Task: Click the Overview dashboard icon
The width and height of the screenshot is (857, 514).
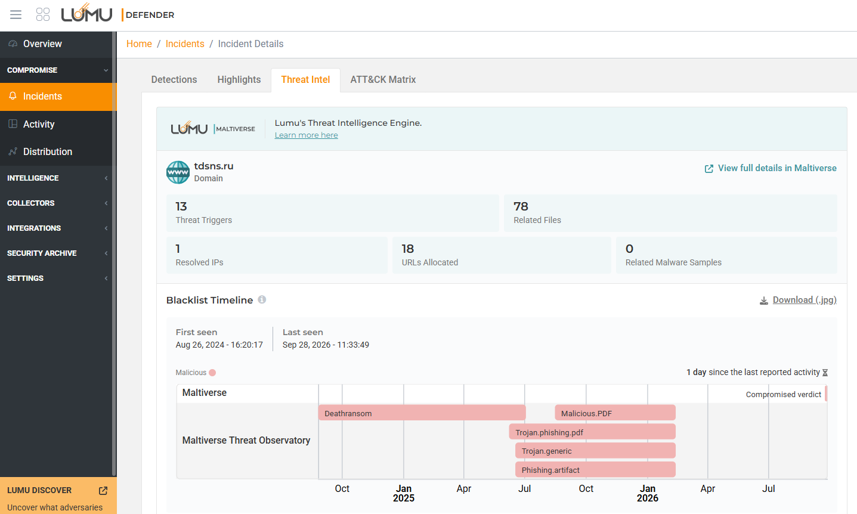Action: point(13,44)
